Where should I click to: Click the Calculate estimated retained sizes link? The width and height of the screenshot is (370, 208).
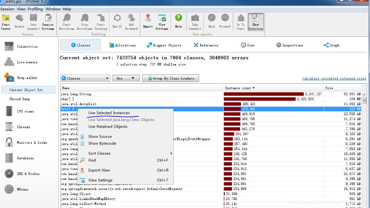(x=334, y=78)
